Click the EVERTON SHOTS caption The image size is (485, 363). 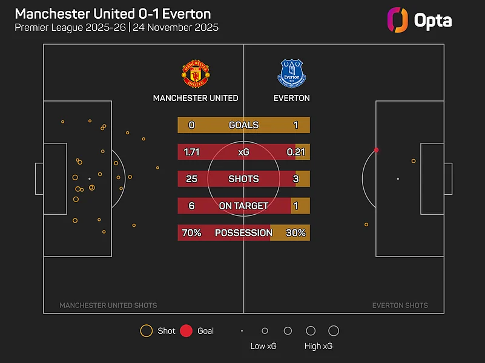400,306
